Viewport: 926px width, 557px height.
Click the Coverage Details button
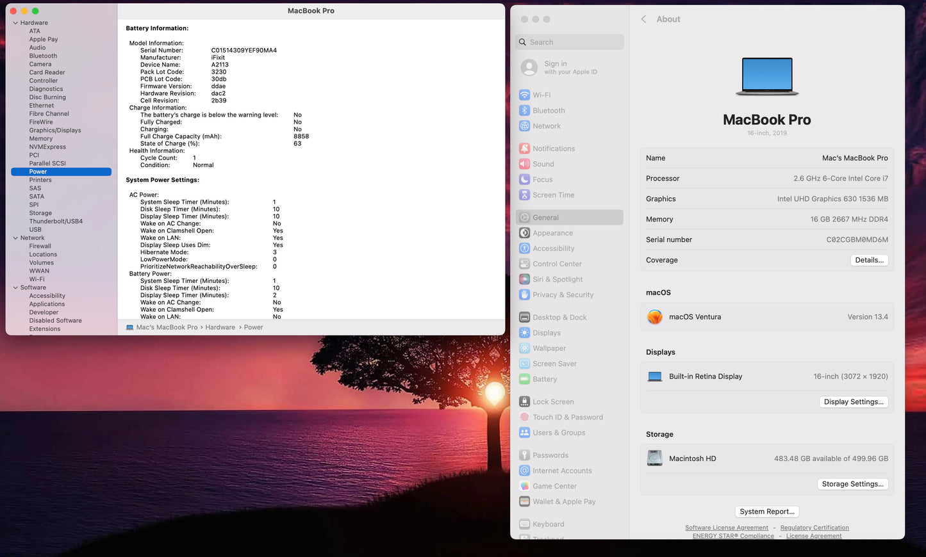coord(869,260)
